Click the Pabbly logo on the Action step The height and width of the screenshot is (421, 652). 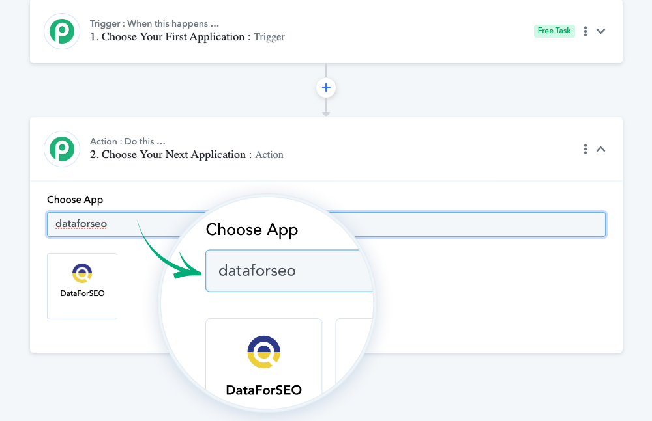[62, 149]
